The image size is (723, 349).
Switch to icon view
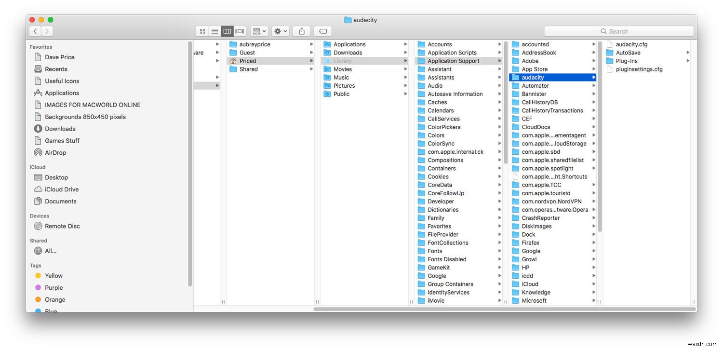pos(202,31)
